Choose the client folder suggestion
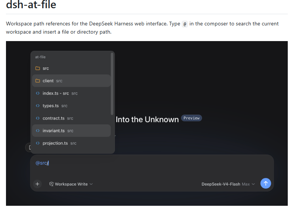The width and height of the screenshot is (293, 211). (71, 81)
